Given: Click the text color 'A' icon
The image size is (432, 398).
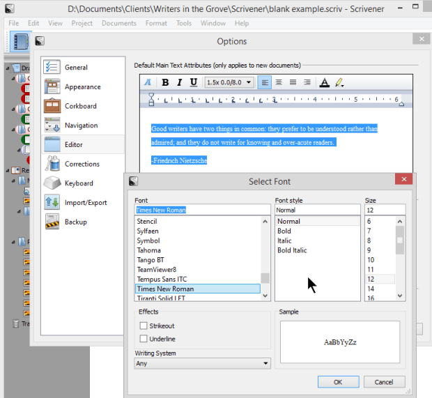Looking at the screenshot, I should coord(324,82).
